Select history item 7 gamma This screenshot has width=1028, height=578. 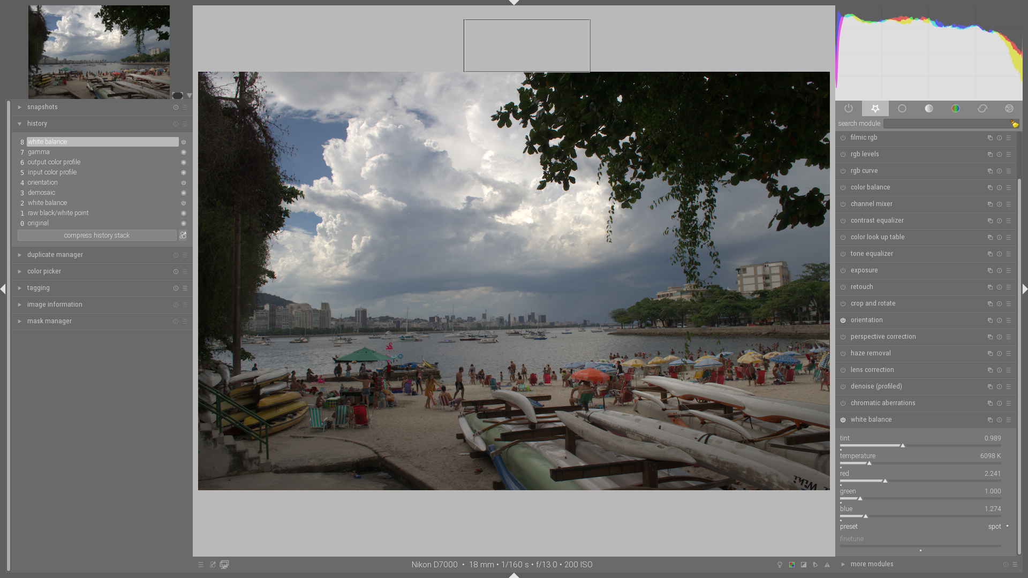(x=102, y=152)
